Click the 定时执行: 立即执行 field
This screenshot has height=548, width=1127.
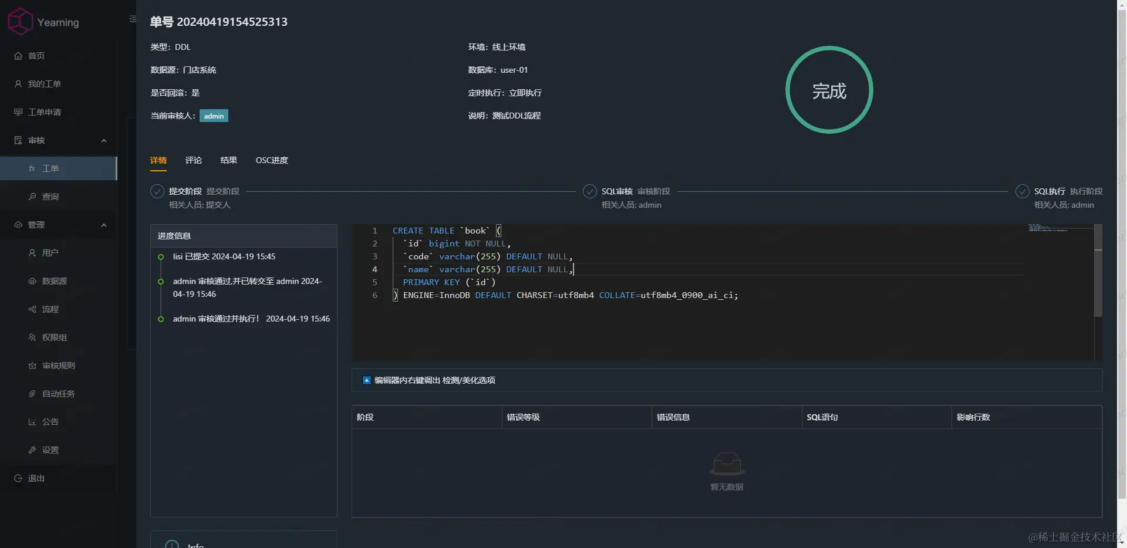(505, 93)
